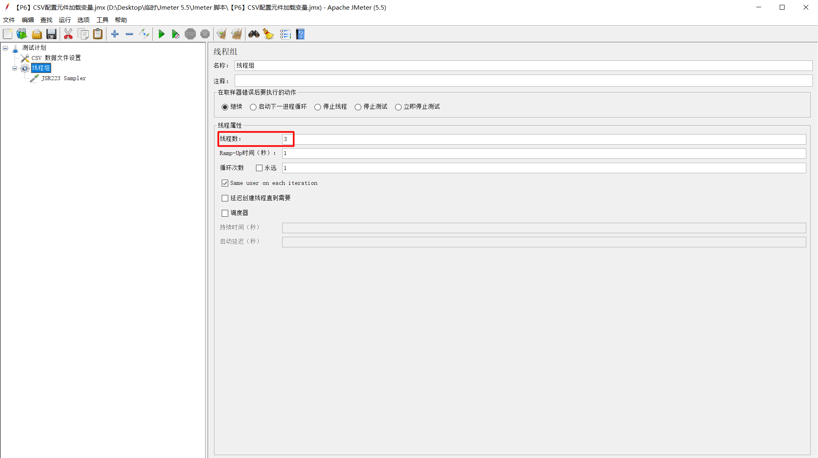Select 停止测试 radio button
Viewport: 818px width, 458px height.
pos(358,107)
